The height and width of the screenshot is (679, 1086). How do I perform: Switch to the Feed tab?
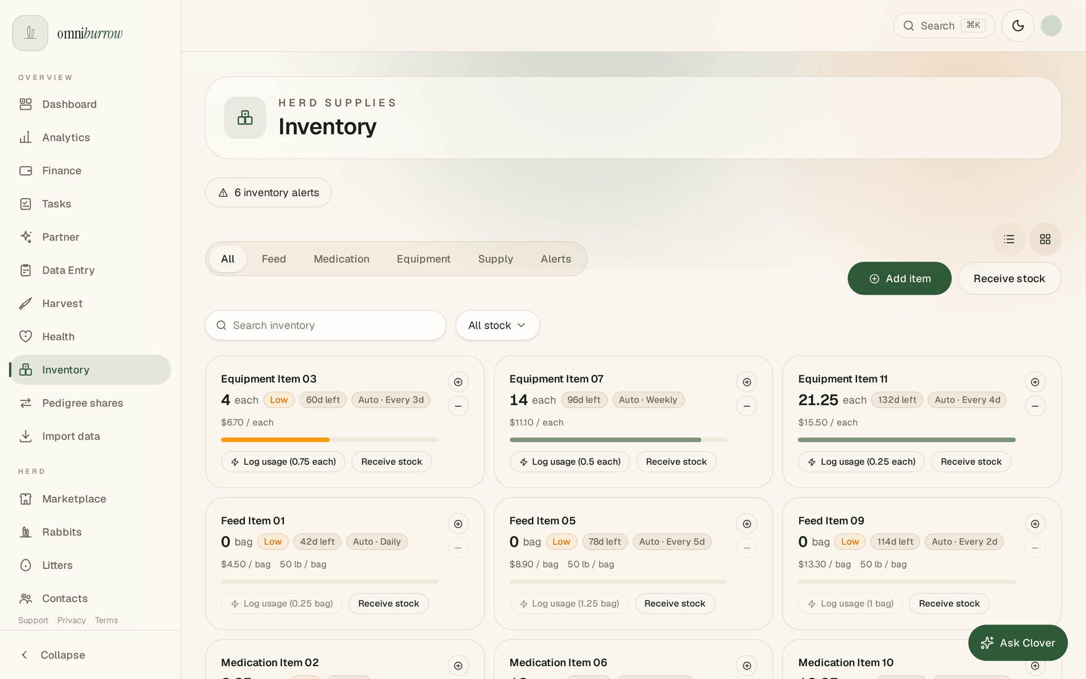pyautogui.click(x=274, y=259)
